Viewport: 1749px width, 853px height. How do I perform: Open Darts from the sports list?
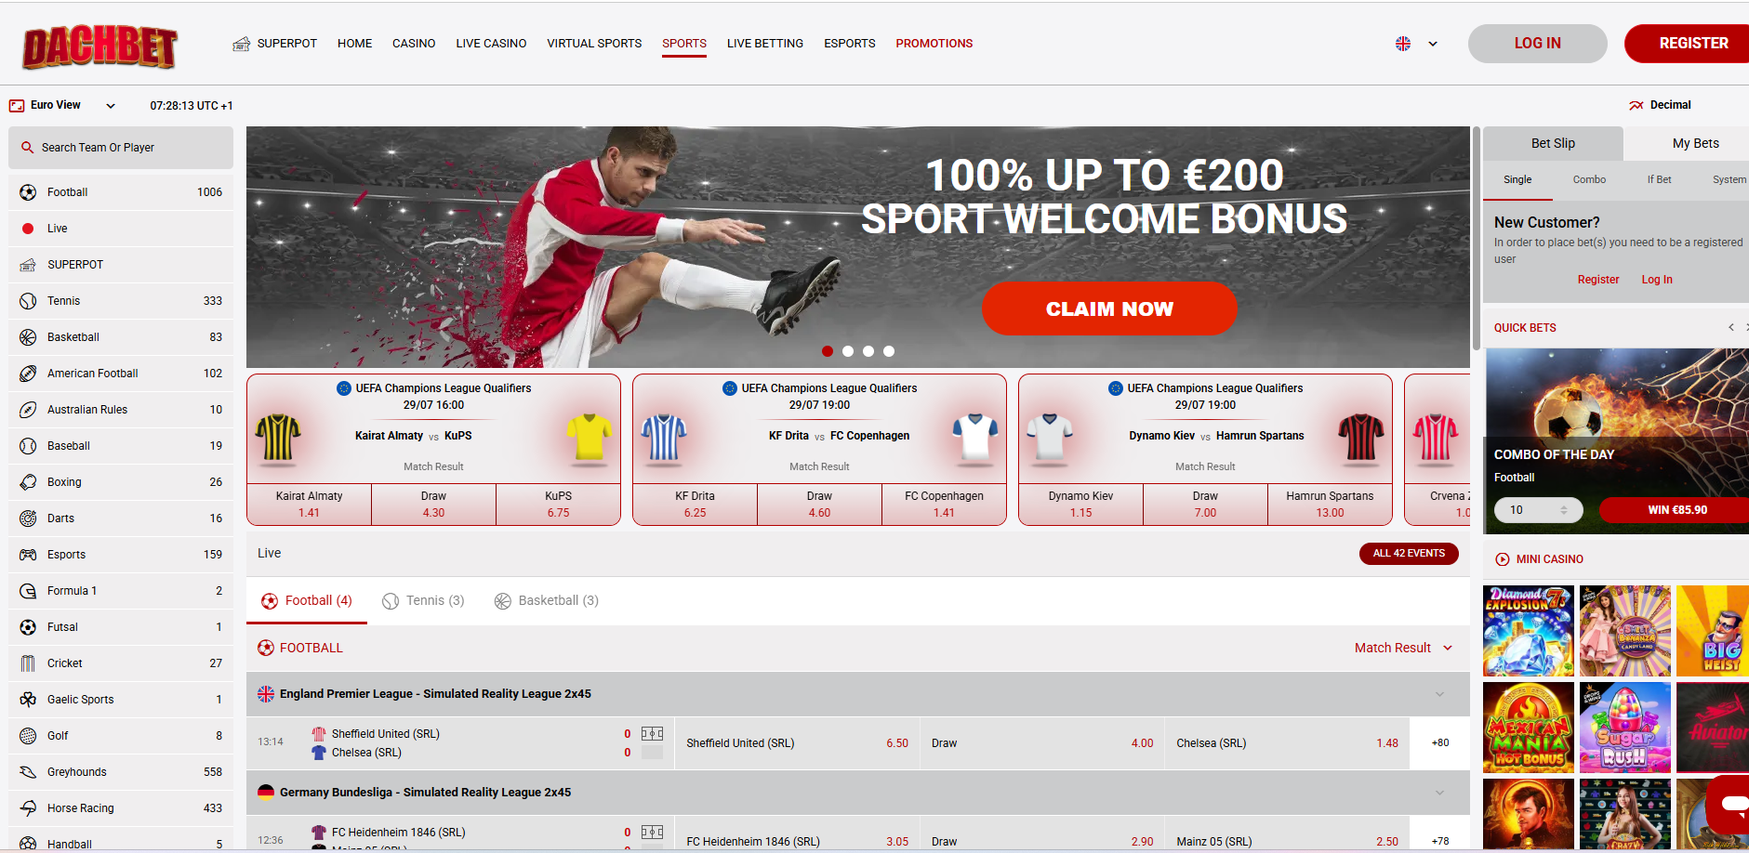click(121, 518)
